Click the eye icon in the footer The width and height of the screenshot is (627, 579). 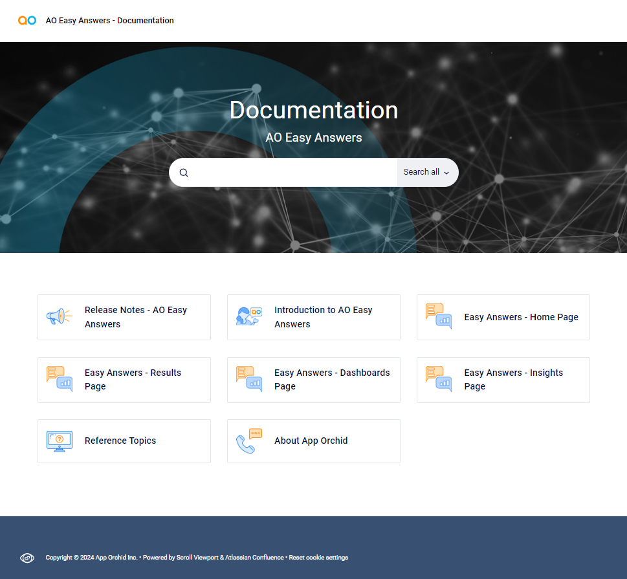pyautogui.click(x=27, y=558)
